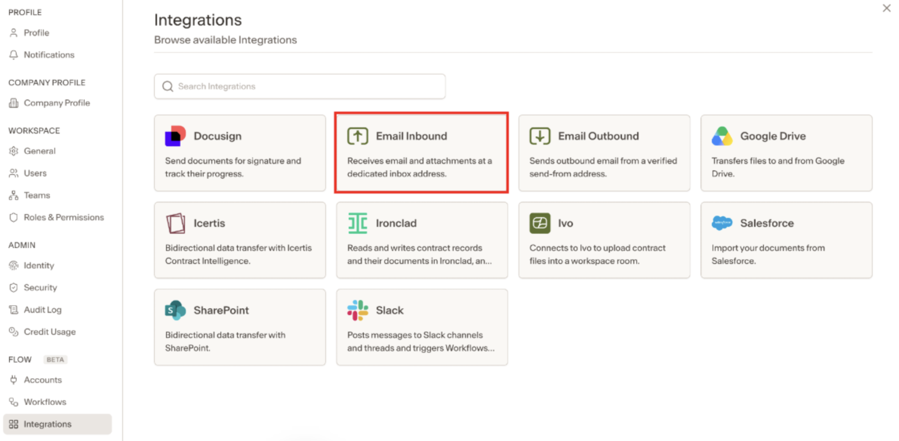This screenshot has width=899, height=441.
Task: Click the Google Drive logo icon
Action: click(722, 136)
